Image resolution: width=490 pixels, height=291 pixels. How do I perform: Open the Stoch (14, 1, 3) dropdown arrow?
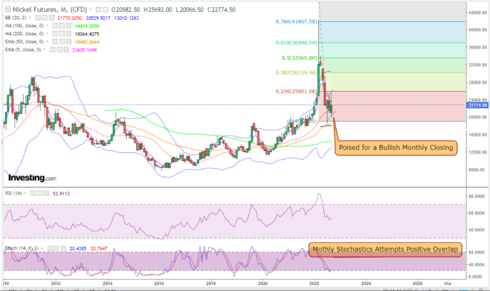pos(42,248)
